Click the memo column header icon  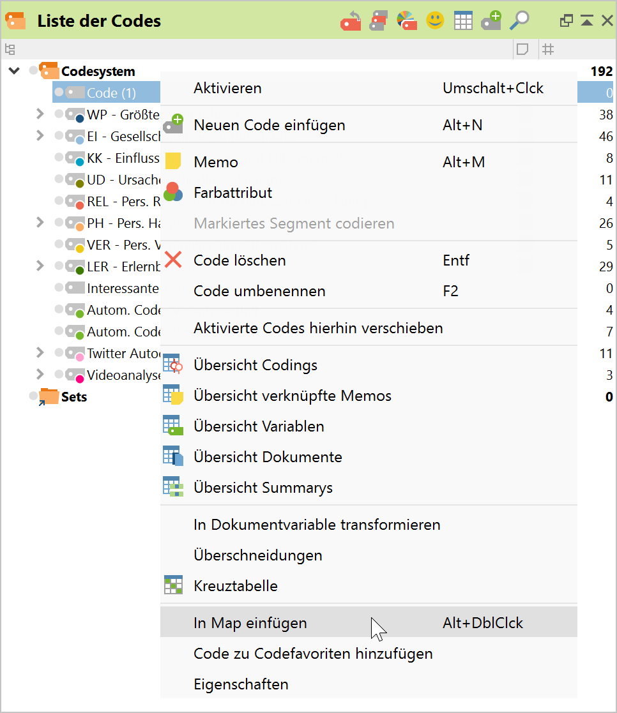pyautogui.click(x=522, y=49)
